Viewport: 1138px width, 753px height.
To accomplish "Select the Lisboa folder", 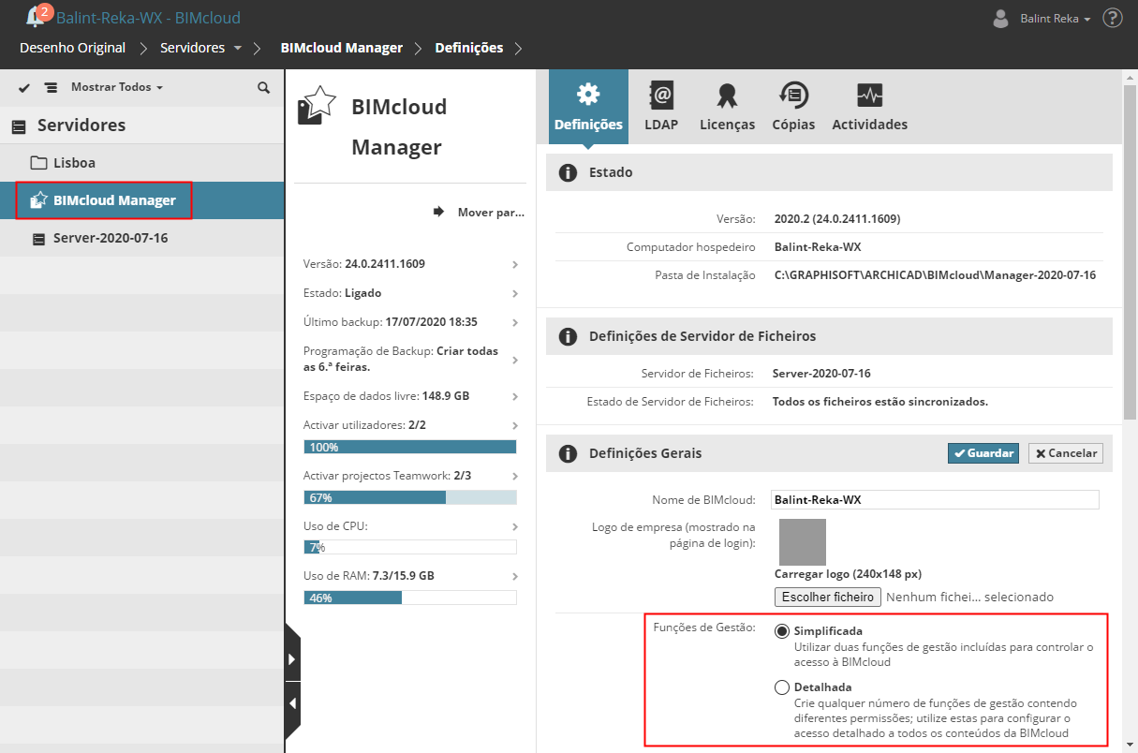I will pyautogui.click(x=141, y=163).
